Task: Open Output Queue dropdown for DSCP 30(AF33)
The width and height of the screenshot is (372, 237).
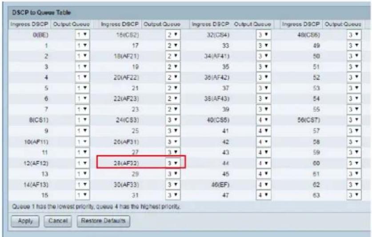Action: pyautogui.click(x=173, y=184)
